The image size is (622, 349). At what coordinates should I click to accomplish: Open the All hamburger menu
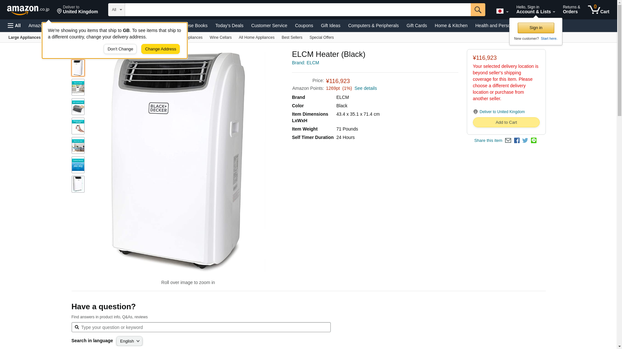pyautogui.click(x=14, y=26)
